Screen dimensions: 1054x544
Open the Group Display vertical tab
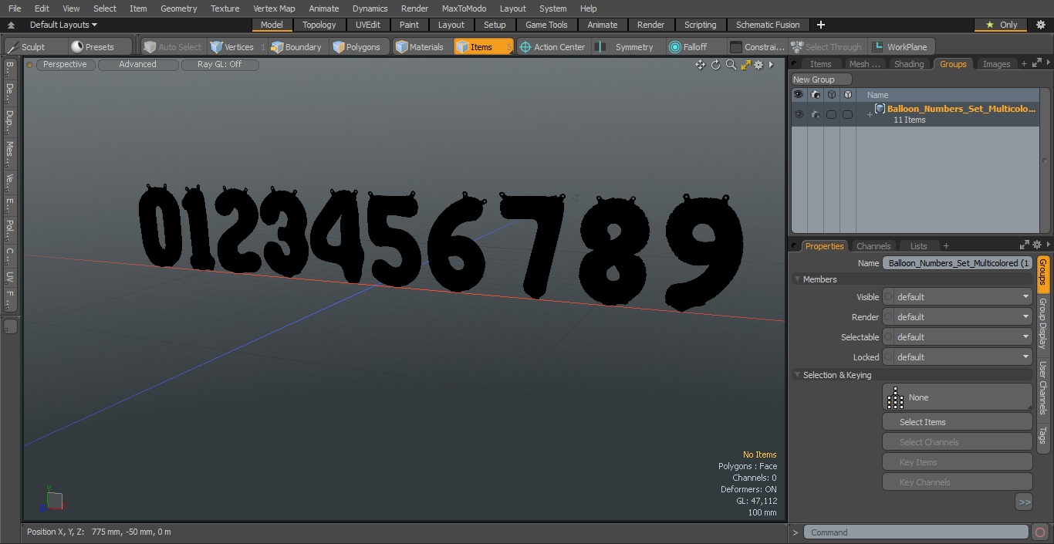point(1042,323)
